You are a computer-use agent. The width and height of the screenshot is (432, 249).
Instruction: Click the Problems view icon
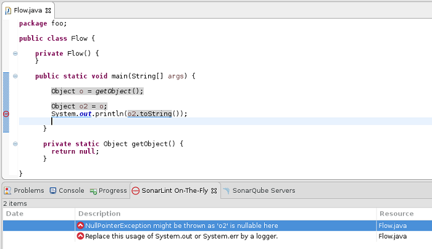click(8, 191)
